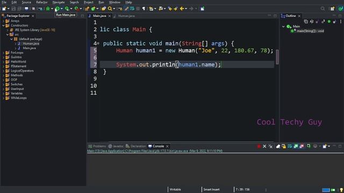Click the New Java Class icon
This screenshot has height=193, width=344.
(x=93, y=9)
